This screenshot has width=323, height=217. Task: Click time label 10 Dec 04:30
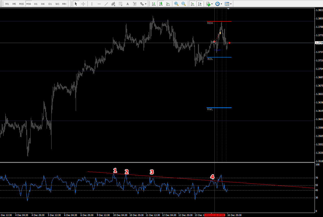point(120,215)
